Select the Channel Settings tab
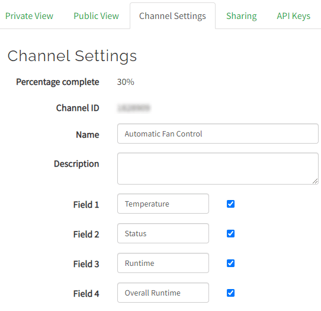The image size is (321, 311). 172,16
